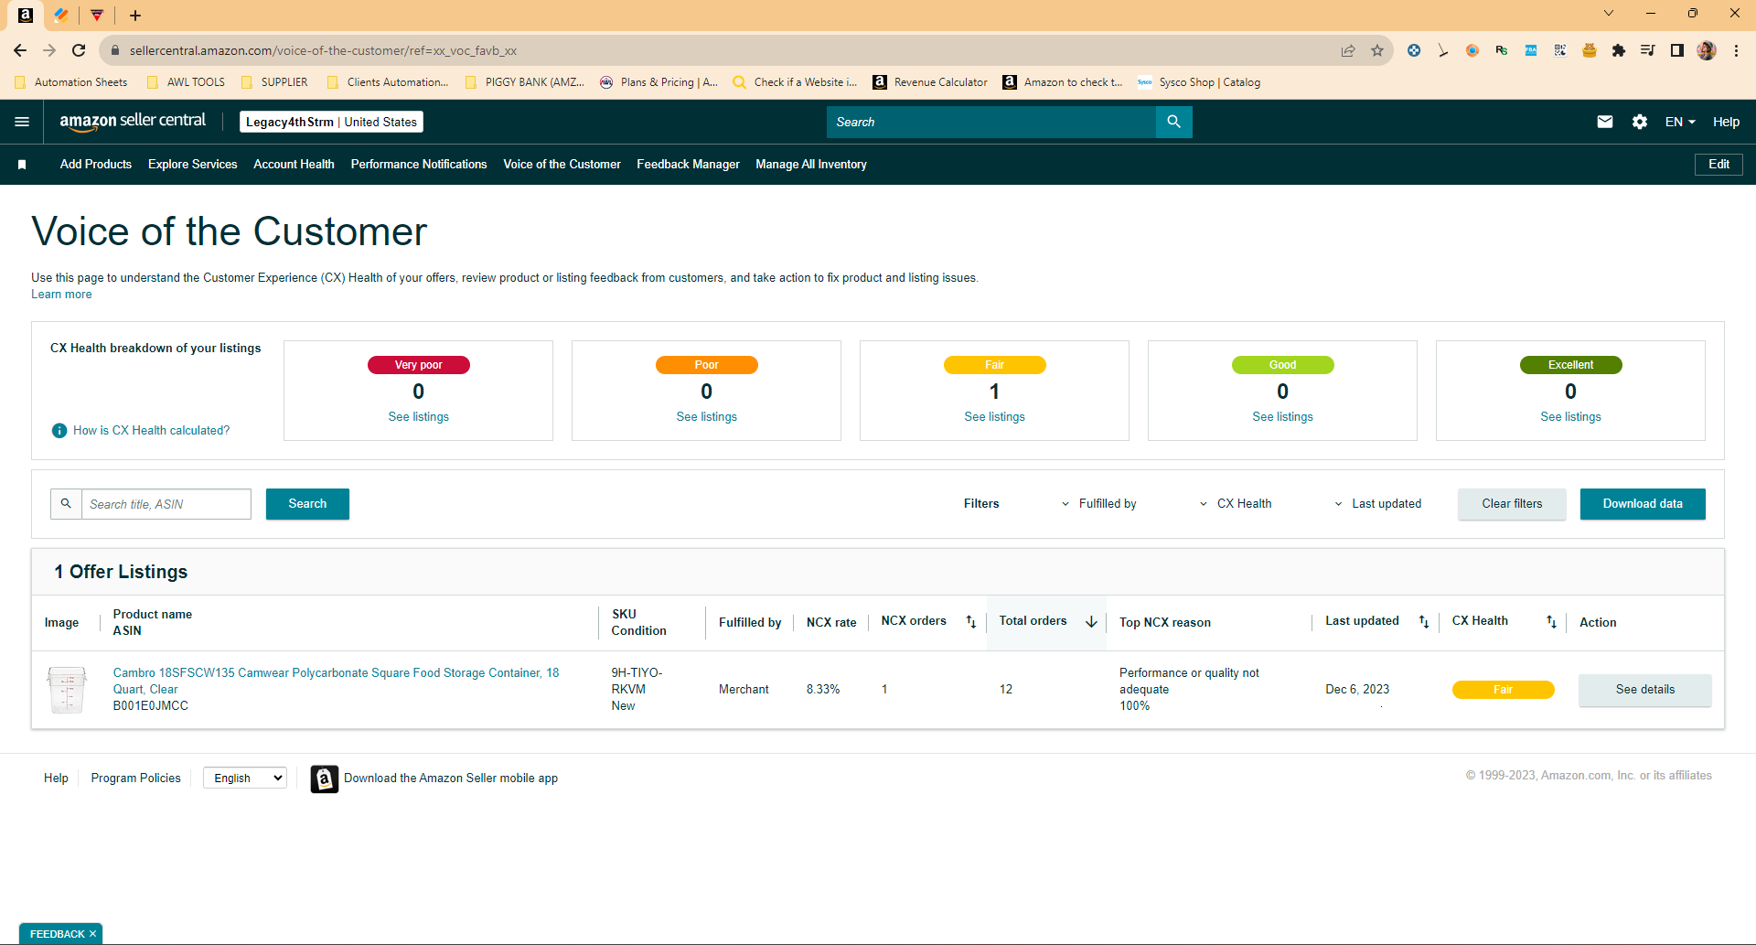Click See listings under Fair

pyautogui.click(x=994, y=417)
